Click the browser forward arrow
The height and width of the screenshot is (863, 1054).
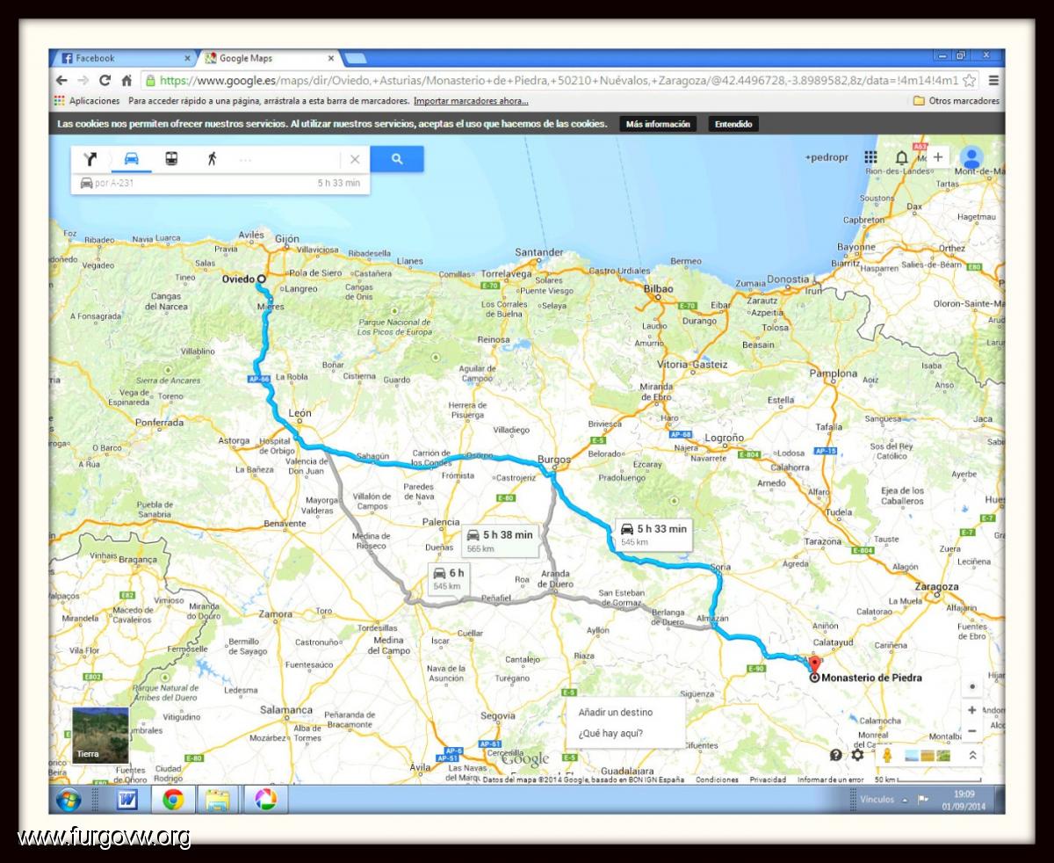(83, 80)
